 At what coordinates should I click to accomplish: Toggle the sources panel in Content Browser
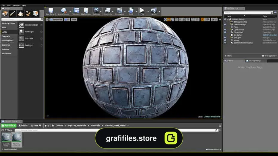[3, 130]
